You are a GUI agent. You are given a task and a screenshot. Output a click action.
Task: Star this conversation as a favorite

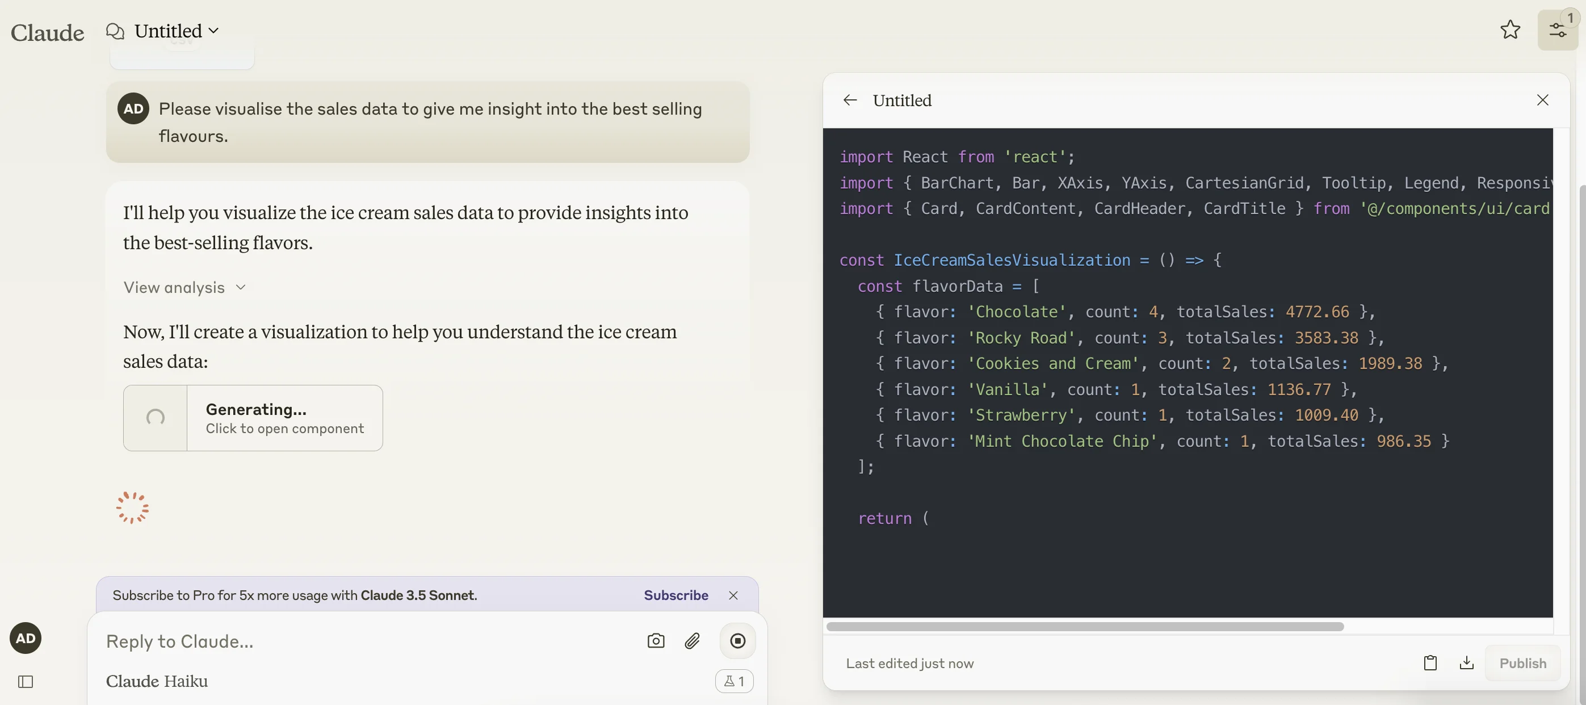[1510, 30]
